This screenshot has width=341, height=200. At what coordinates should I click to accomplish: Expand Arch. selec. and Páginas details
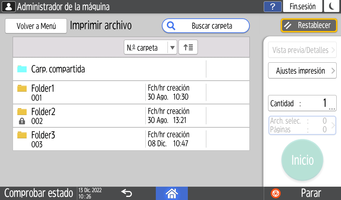click(x=302, y=125)
